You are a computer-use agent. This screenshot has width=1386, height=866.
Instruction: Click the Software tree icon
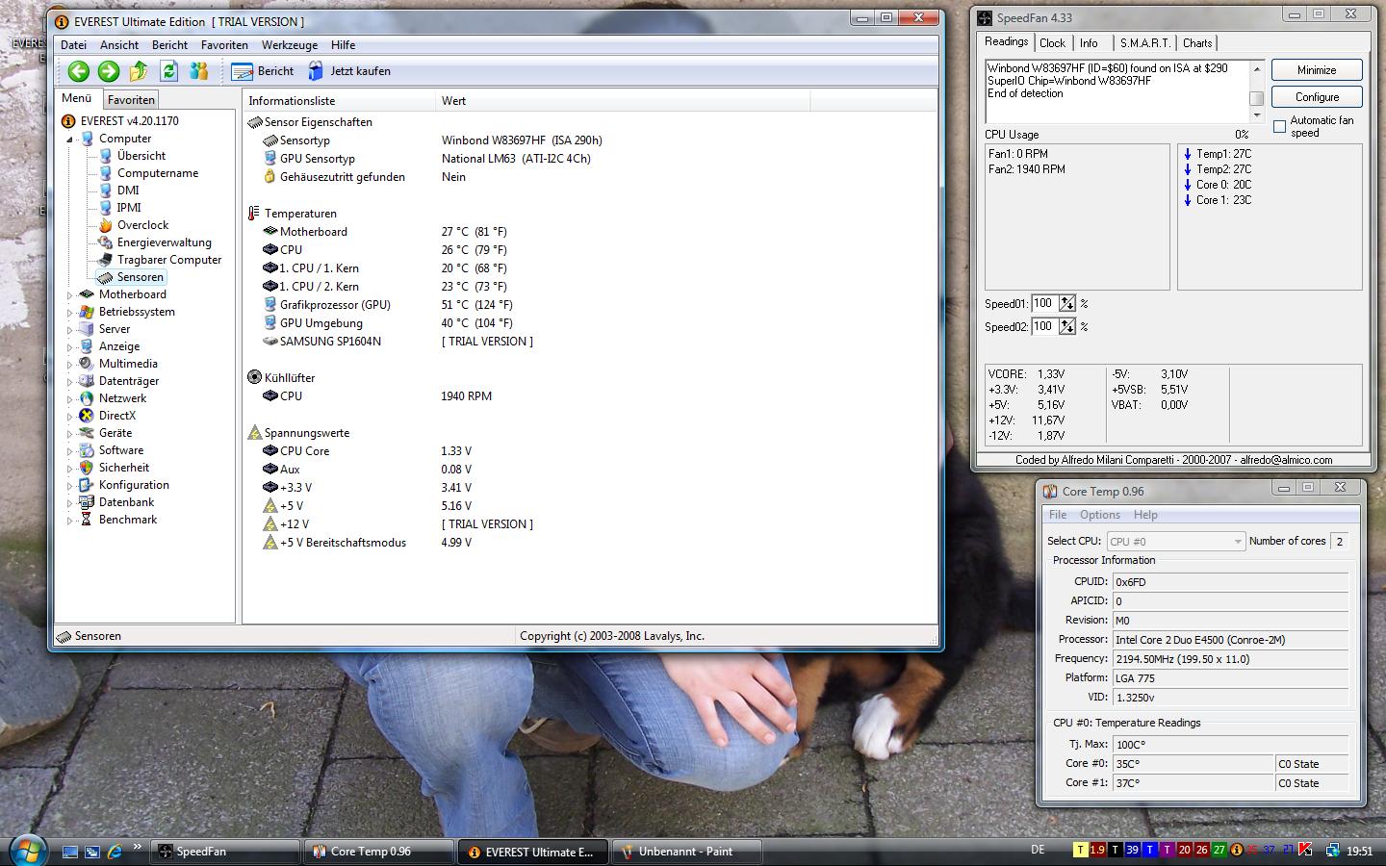click(x=87, y=450)
